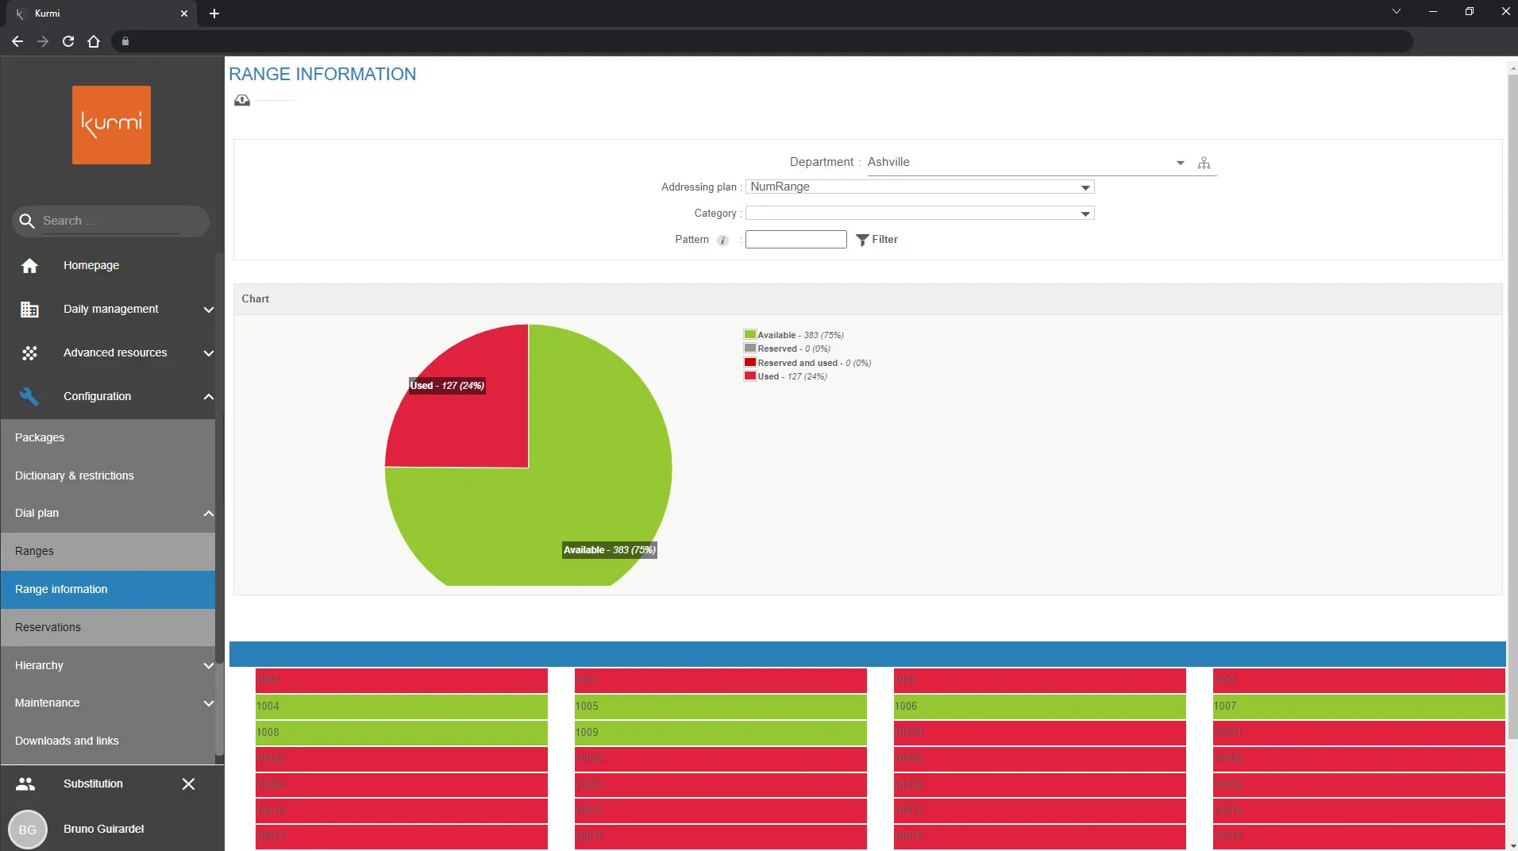
Task: Reload the page with the browser refresh icon
Action: click(x=68, y=41)
